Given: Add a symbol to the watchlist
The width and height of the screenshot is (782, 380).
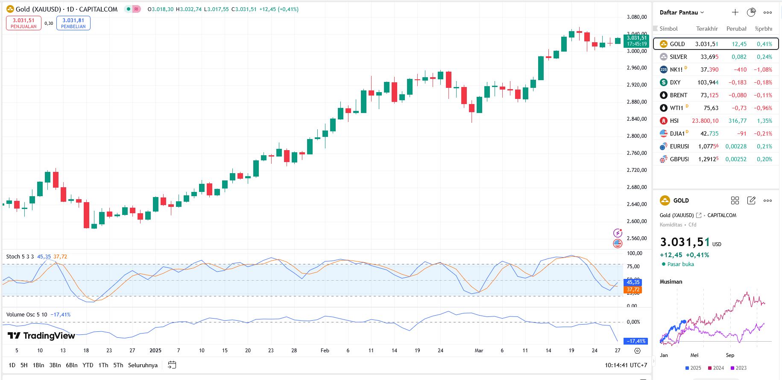Looking at the screenshot, I should pyautogui.click(x=735, y=12).
